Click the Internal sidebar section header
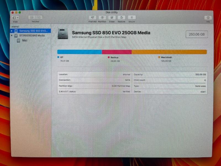 pyautogui.click(x=15, y=27)
